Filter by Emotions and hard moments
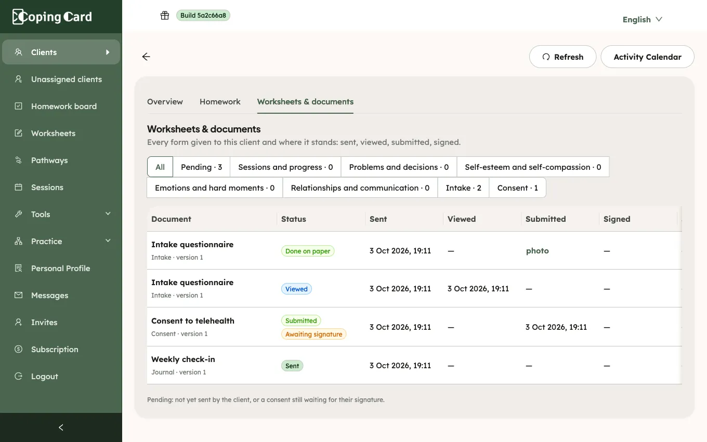Image resolution: width=707 pixels, height=442 pixels. tap(215, 187)
